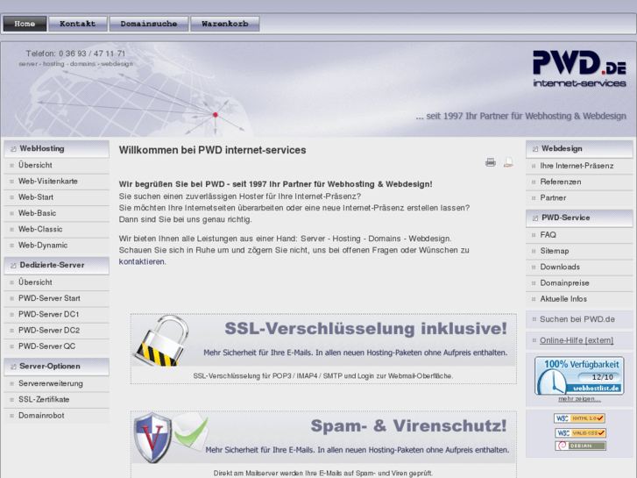This screenshot has height=478, width=637.
Task: Click the 'Willkommen bei PWD internet-services' heading
Action: 212,150
